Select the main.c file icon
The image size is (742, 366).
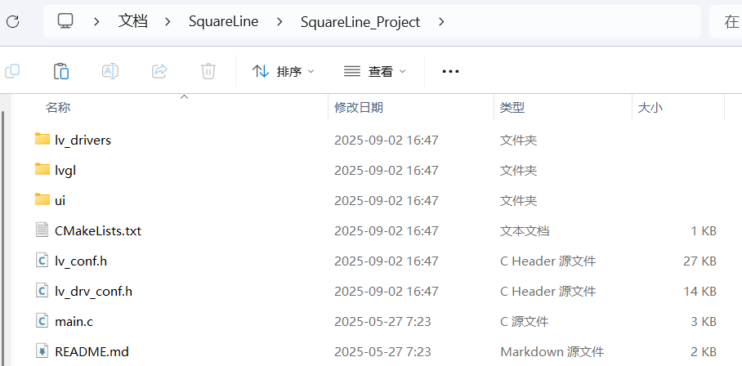[42, 321]
